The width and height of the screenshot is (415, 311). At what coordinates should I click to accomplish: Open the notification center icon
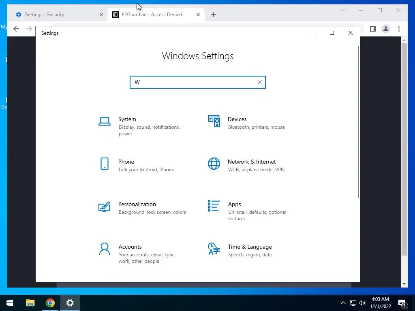tap(402, 303)
